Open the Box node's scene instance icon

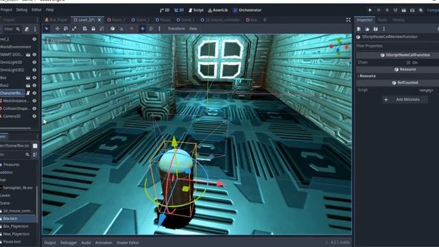[x=28, y=78]
